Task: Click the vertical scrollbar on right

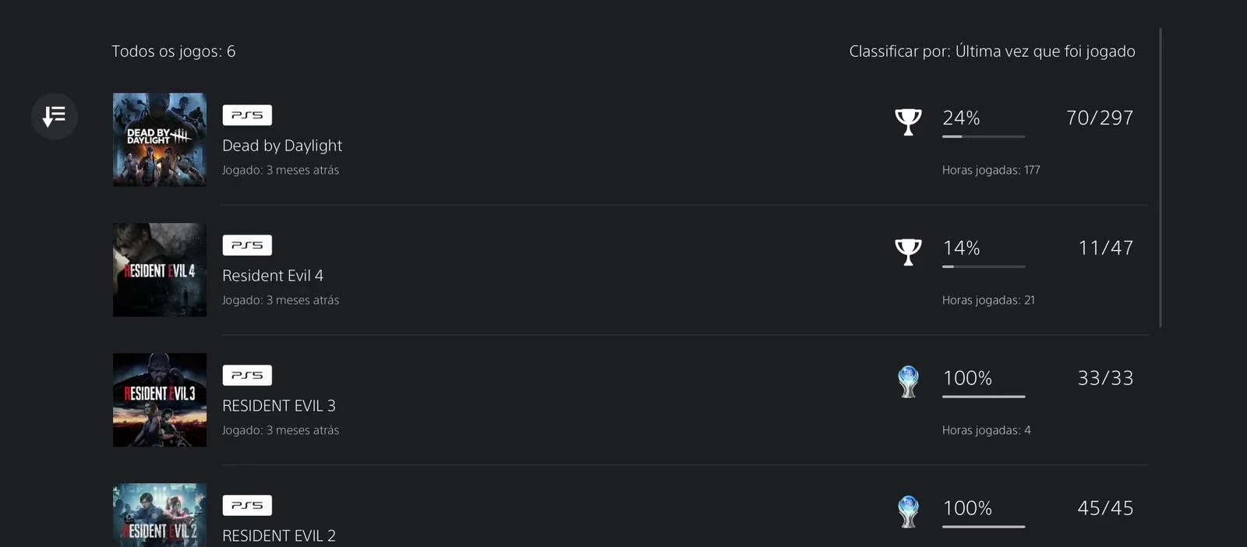Action: 1160,178
